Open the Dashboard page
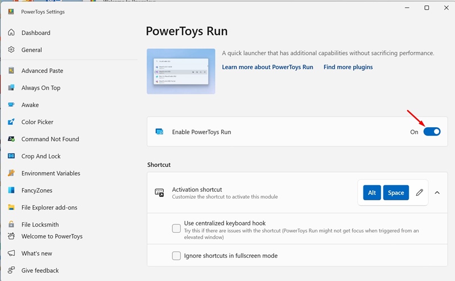This screenshot has height=281, width=455. point(36,33)
